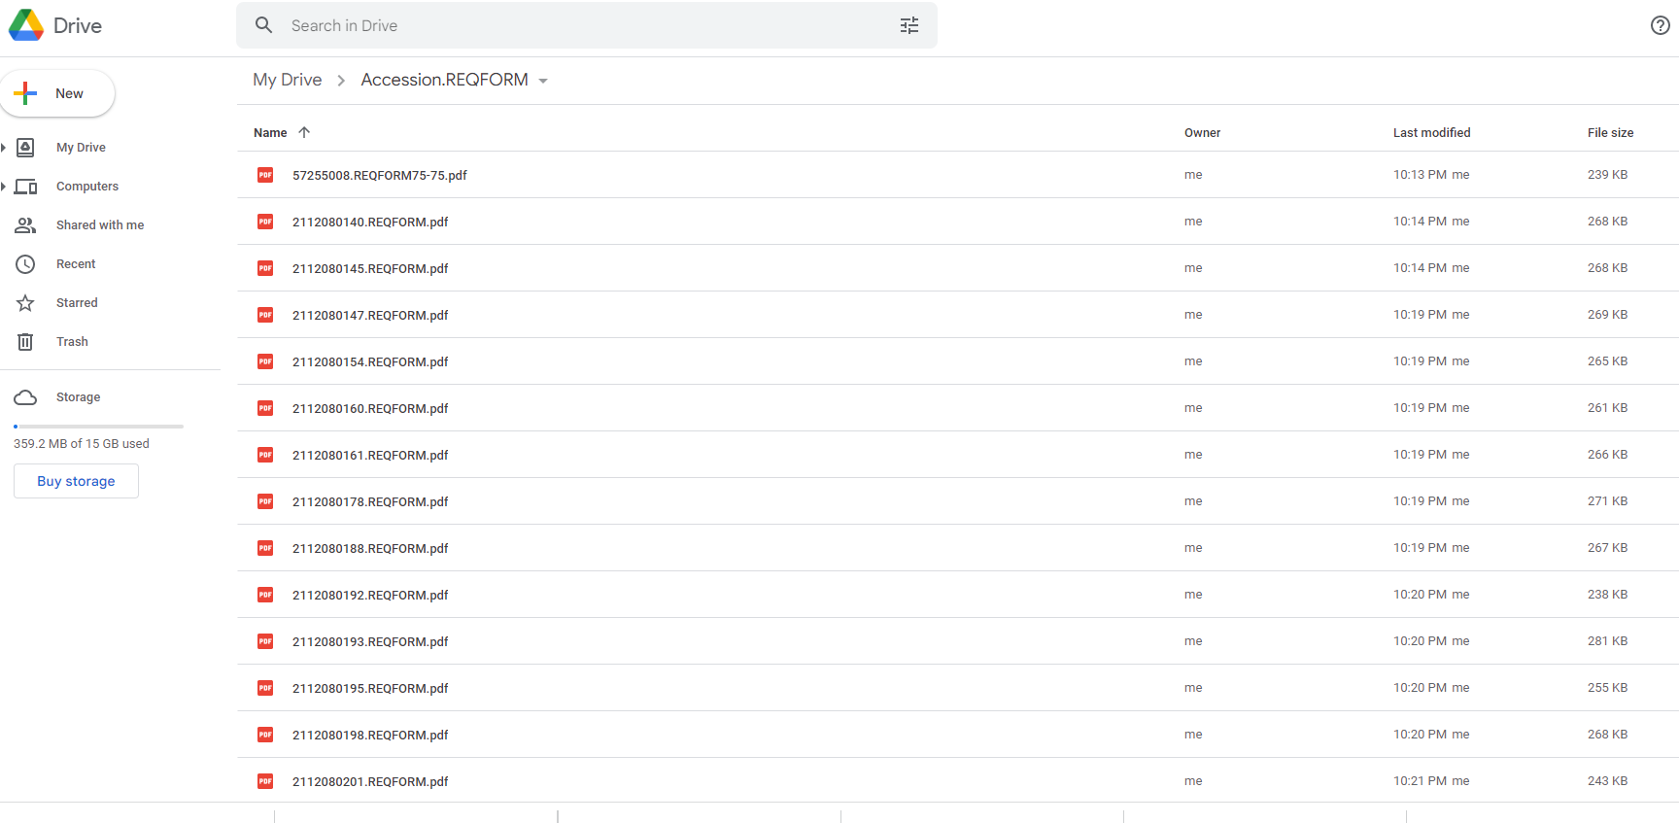Click the PDF icon for 57255008.REQFORM75-75.pdf

[x=265, y=175]
